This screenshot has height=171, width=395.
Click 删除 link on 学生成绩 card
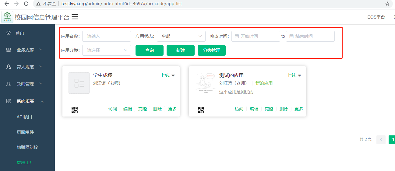click(157, 109)
